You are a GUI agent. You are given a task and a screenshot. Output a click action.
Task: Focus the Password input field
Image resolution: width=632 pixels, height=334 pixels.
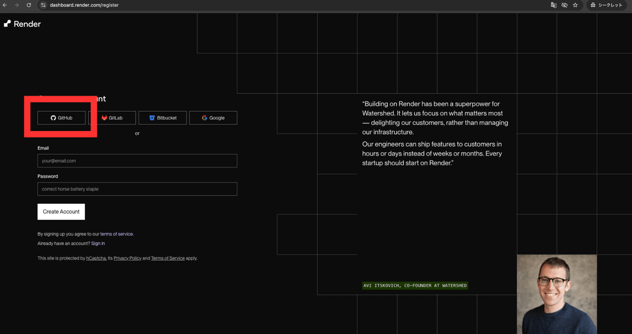click(137, 189)
